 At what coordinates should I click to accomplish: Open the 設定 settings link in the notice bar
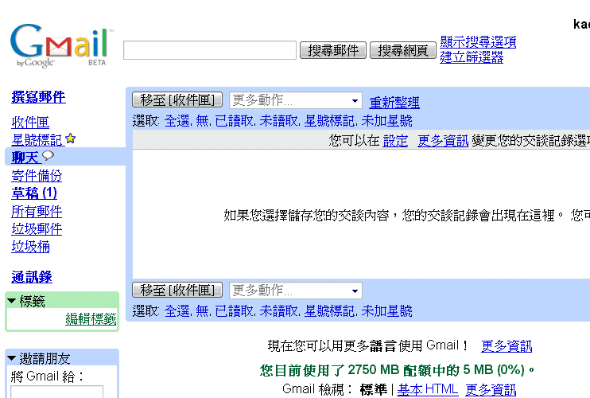point(395,141)
